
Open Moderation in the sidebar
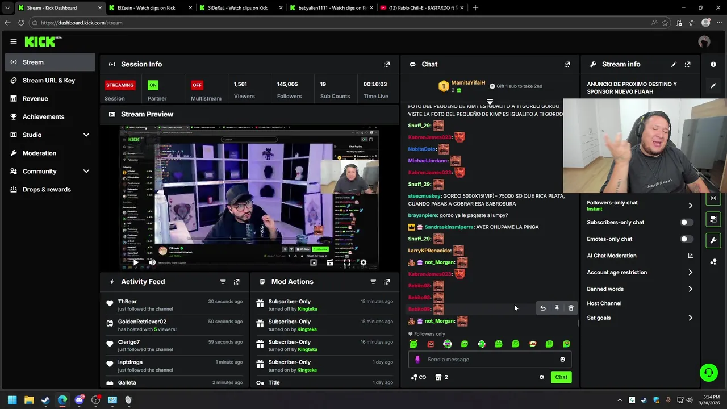click(50, 153)
